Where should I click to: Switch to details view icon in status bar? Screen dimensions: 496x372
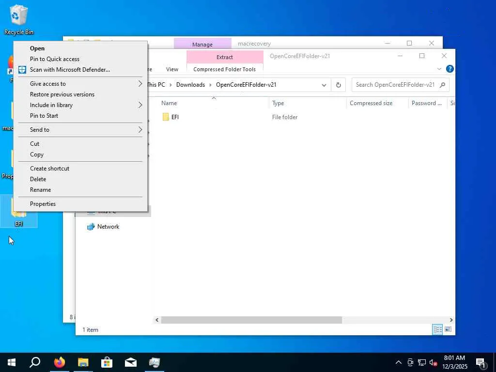437,329
